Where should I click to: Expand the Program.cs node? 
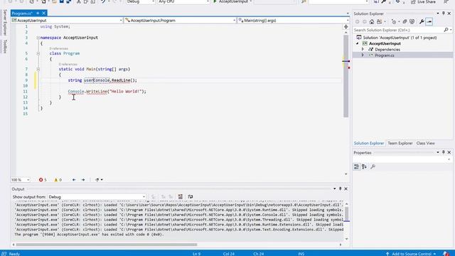tap(363, 55)
